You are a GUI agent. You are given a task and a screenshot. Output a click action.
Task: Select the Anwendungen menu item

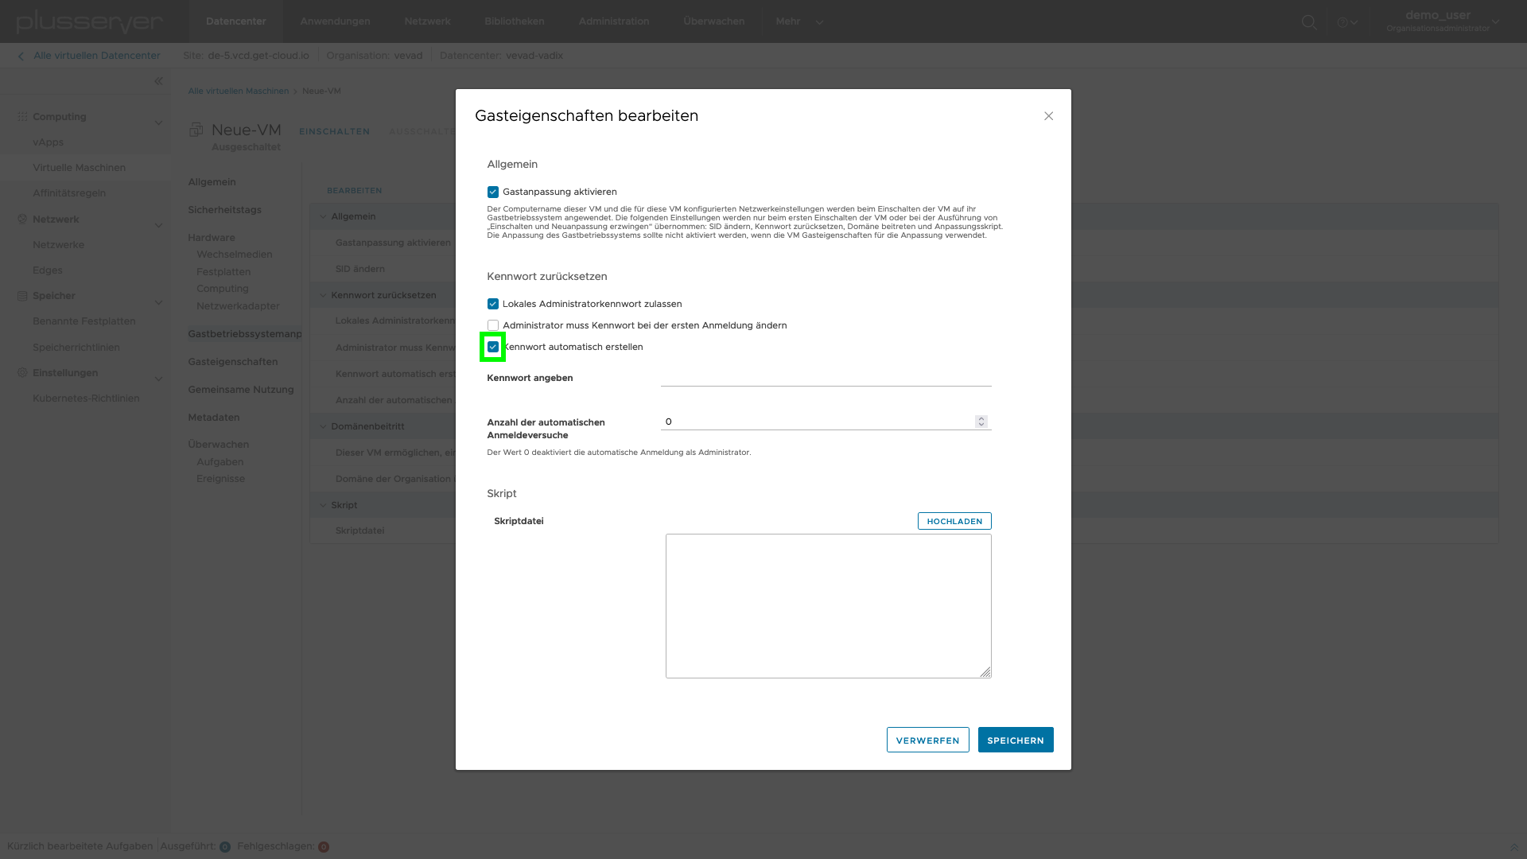[336, 21]
